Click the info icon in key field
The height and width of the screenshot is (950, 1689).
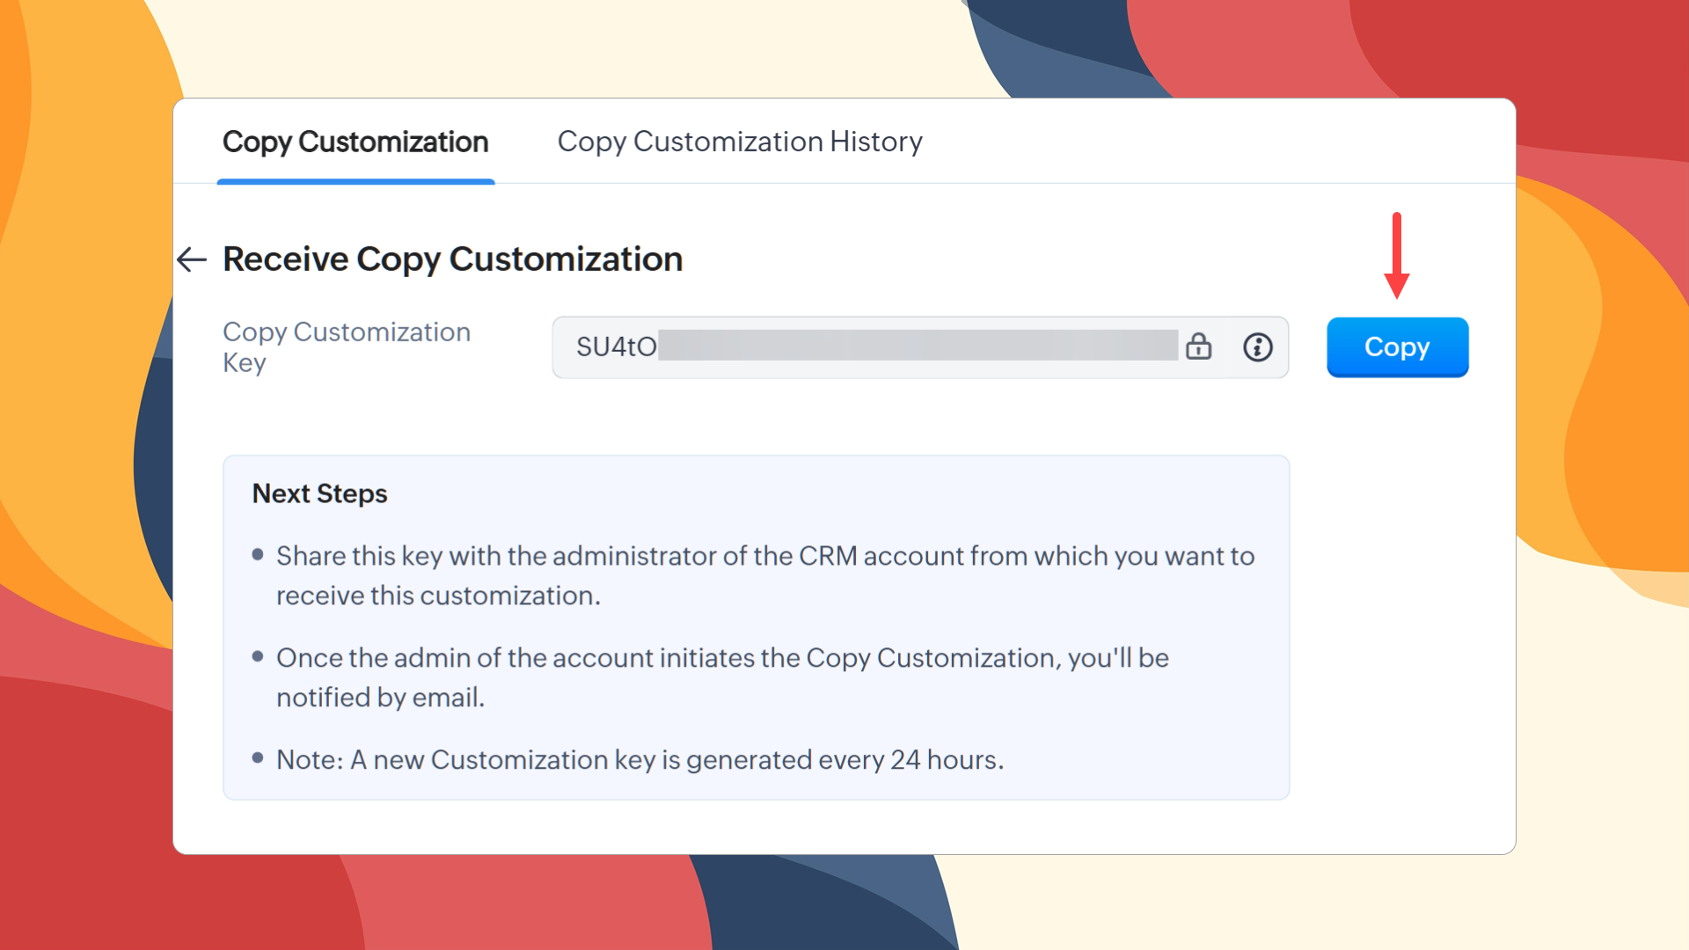click(x=1258, y=347)
